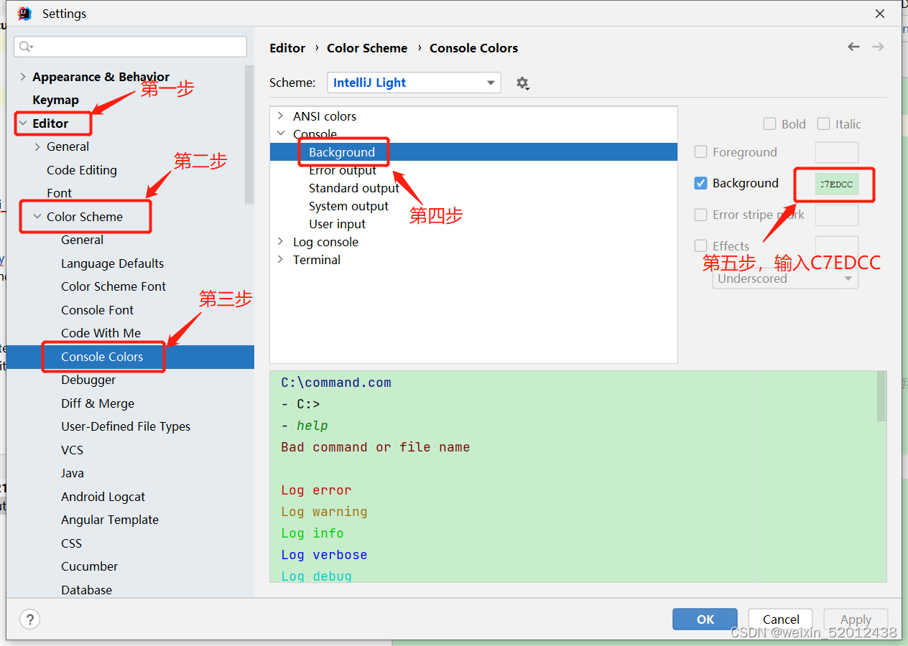Click the search magnifier icon
This screenshot has width=908, height=646.
click(x=25, y=47)
